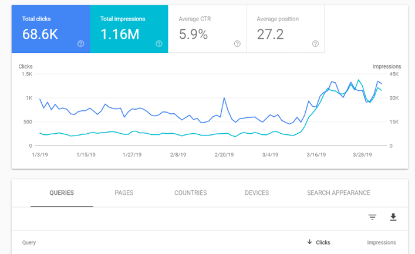Download the queries data

(x=393, y=217)
